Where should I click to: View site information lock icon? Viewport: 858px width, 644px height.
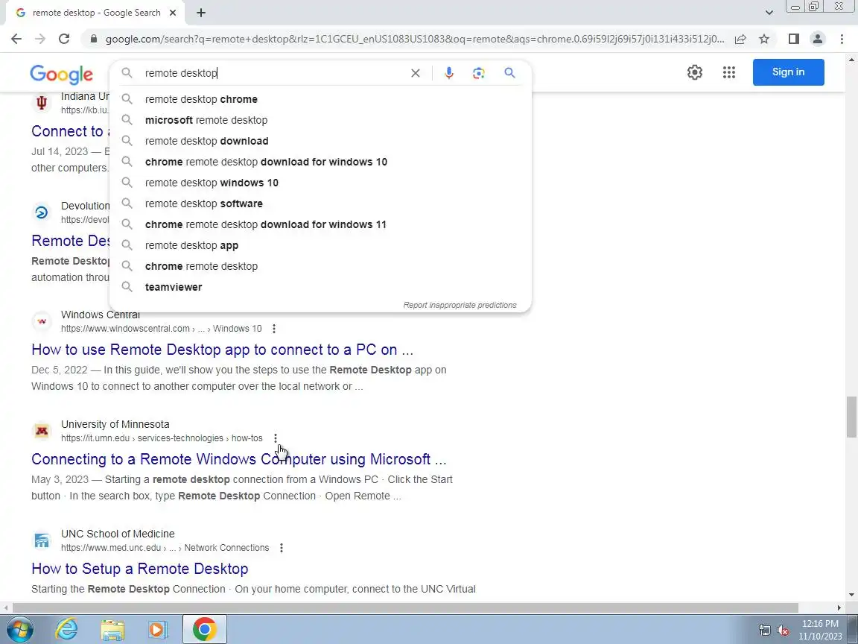[94, 39]
